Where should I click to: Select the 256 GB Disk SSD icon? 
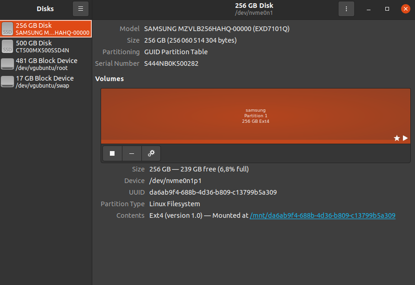(7, 29)
